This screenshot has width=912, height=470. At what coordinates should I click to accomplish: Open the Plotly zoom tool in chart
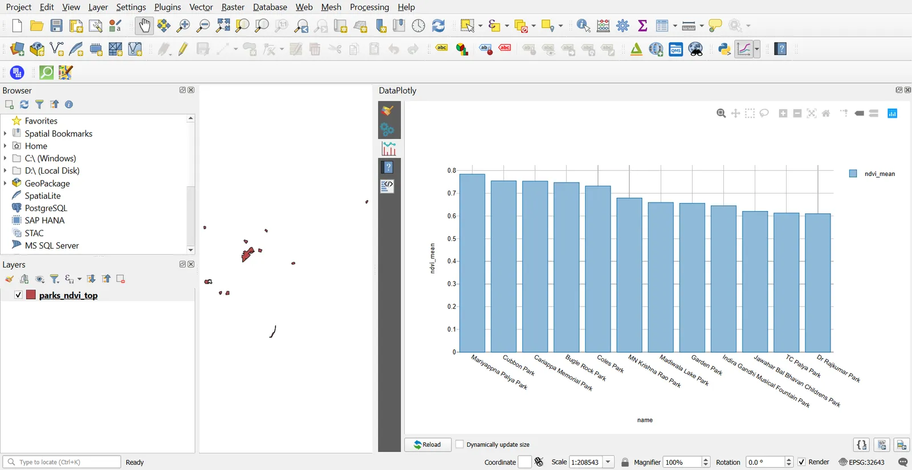pos(721,113)
